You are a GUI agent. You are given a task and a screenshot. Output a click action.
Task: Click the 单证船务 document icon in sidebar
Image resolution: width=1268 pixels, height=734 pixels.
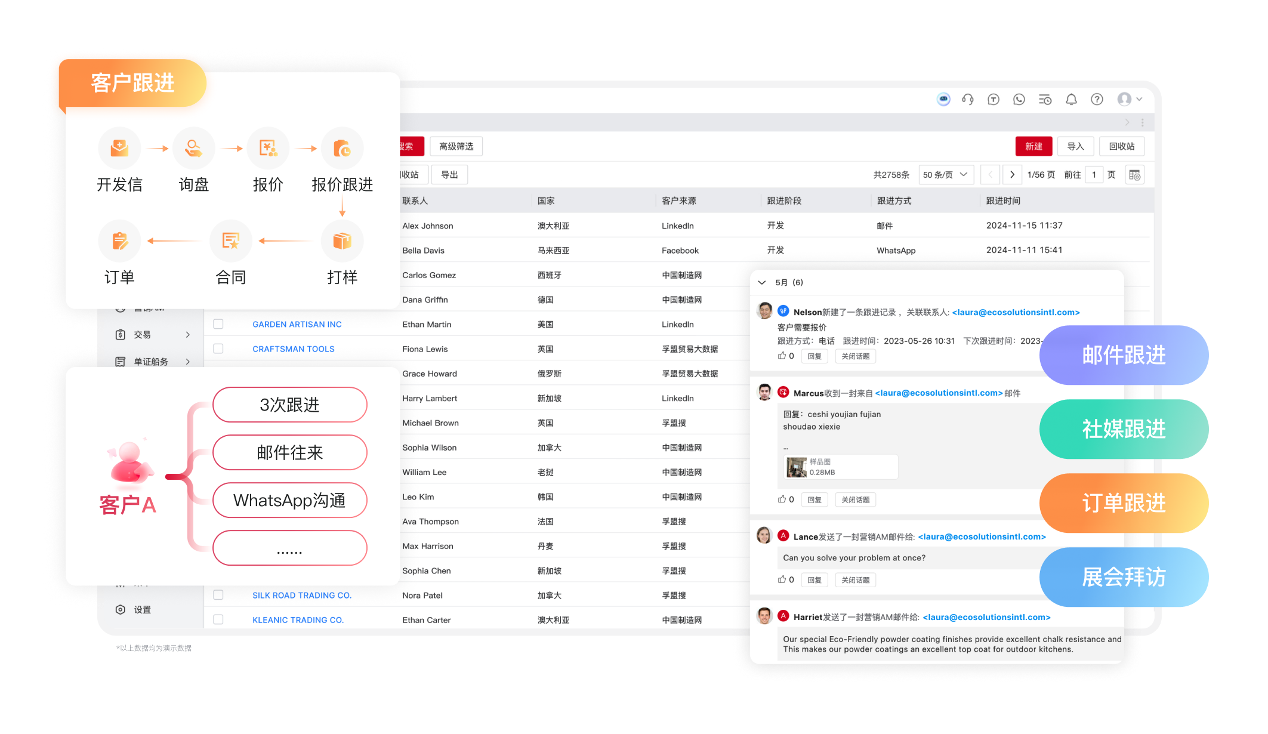pos(120,361)
